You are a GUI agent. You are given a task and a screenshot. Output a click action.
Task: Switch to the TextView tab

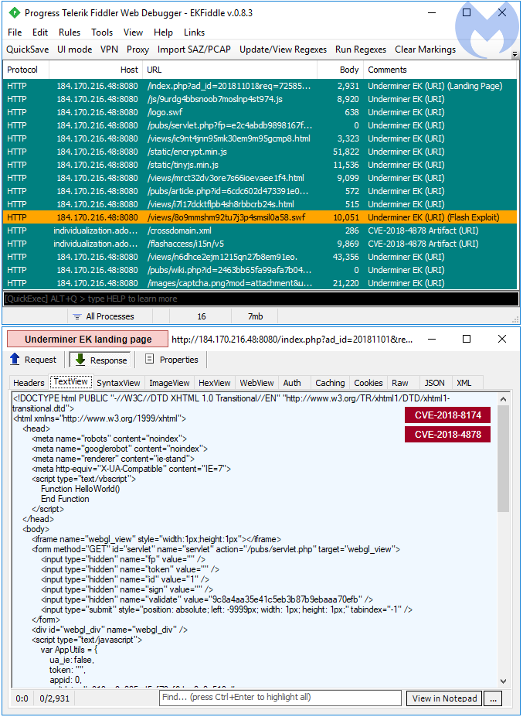[x=71, y=382]
